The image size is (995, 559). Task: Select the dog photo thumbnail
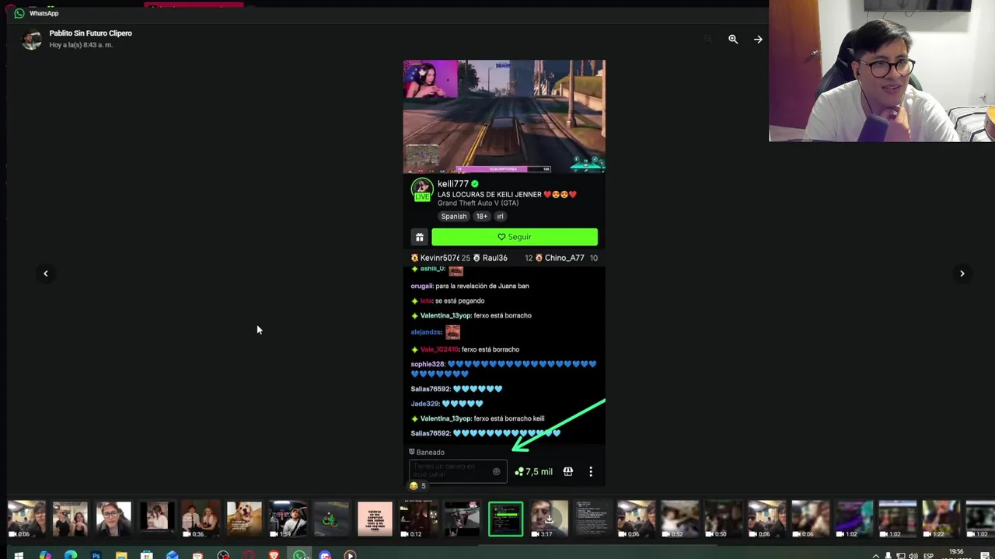[x=244, y=519]
